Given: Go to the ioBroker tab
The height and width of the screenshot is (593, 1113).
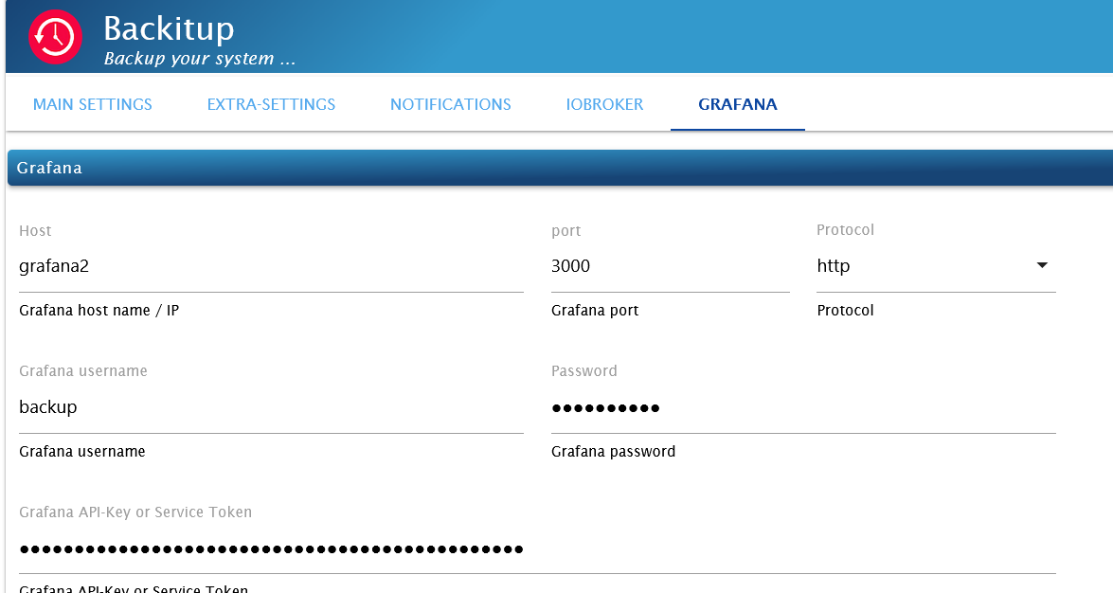Looking at the screenshot, I should (x=604, y=104).
